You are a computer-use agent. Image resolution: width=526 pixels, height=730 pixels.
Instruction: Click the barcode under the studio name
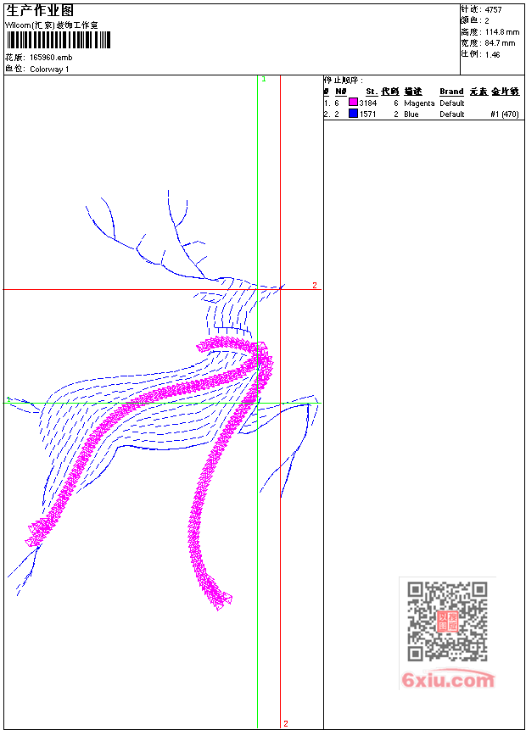[x=59, y=40]
